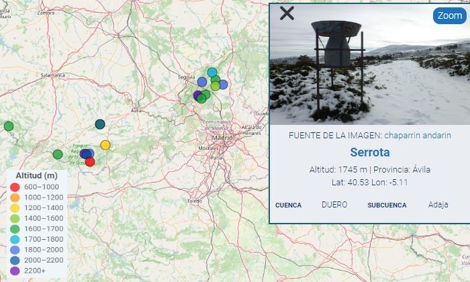Image resolution: width=470 pixels, height=282 pixels.
Task: Click the 600–1000 red legend swatch
Action: tap(15, 187)
